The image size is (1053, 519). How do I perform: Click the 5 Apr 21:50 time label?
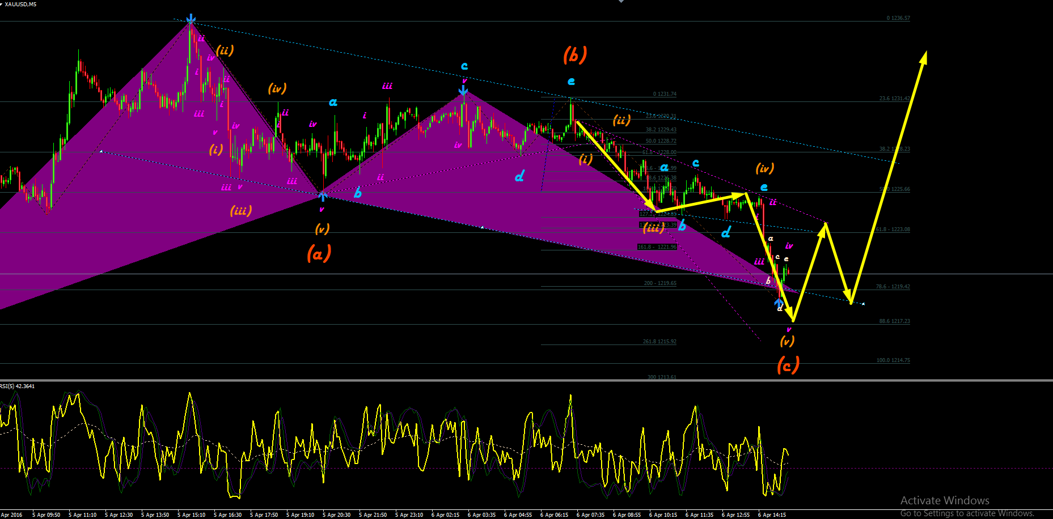[x=373, y=515]
